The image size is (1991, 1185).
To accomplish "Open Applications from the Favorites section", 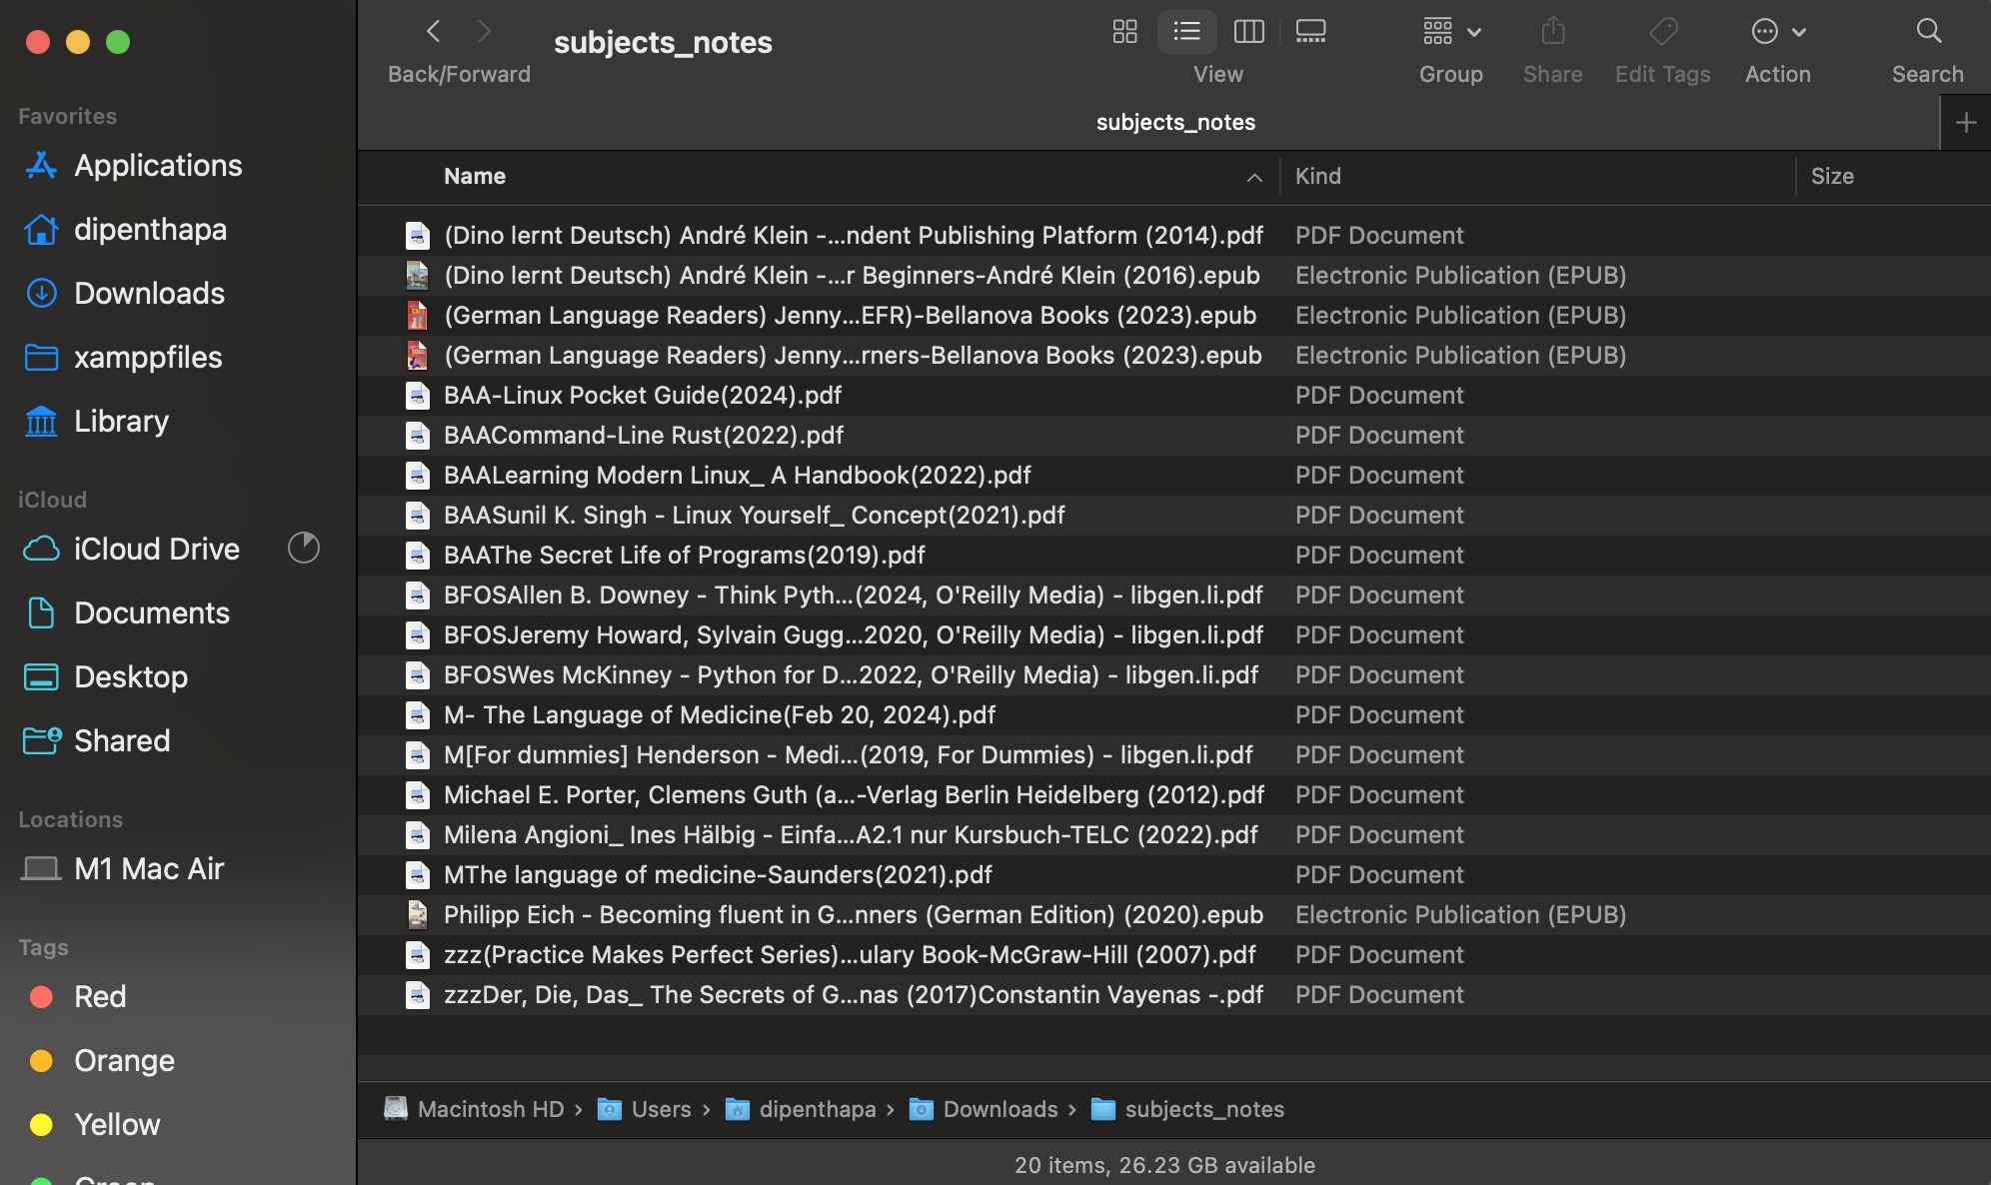I will tap(158, 165).
